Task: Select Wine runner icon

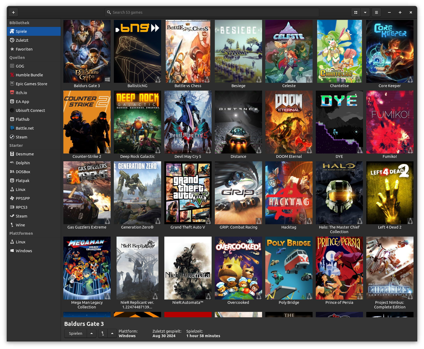Action: tap(12, 225)
